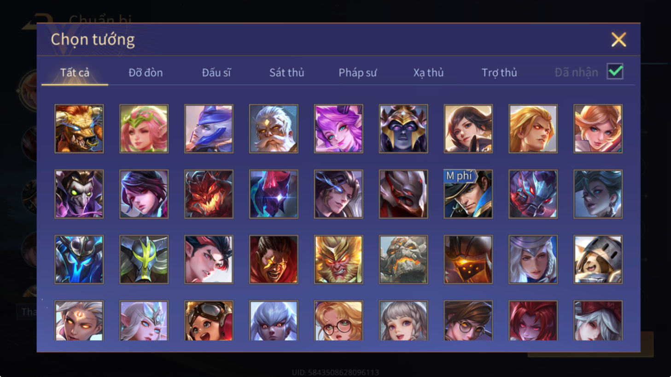
Task: Select the red flame demon hero portrait
Action: click(x=209, y=194)
